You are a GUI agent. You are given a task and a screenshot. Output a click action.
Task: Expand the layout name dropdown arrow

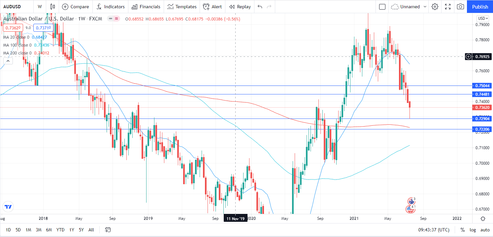425,7
